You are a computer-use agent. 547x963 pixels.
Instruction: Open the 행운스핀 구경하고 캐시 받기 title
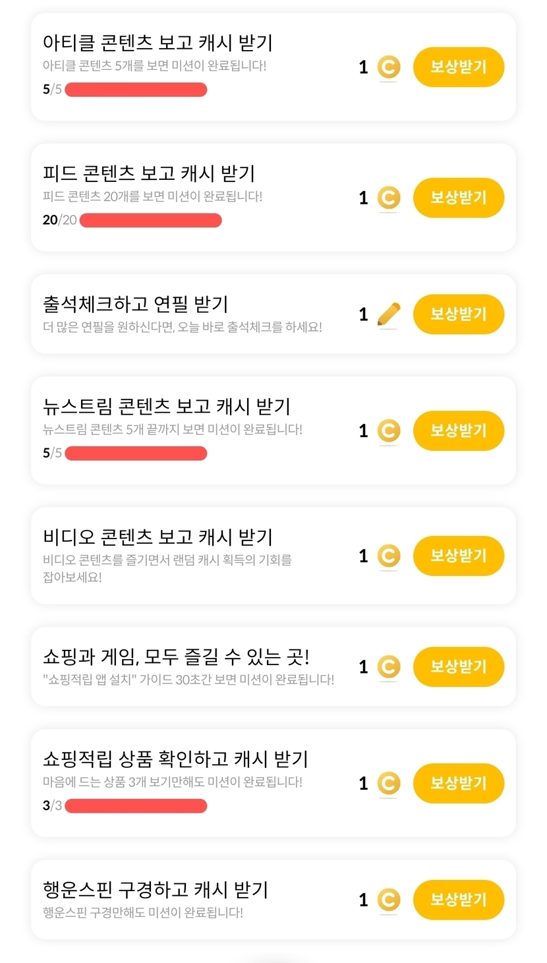pyautogui.click(x=155, y=890)
